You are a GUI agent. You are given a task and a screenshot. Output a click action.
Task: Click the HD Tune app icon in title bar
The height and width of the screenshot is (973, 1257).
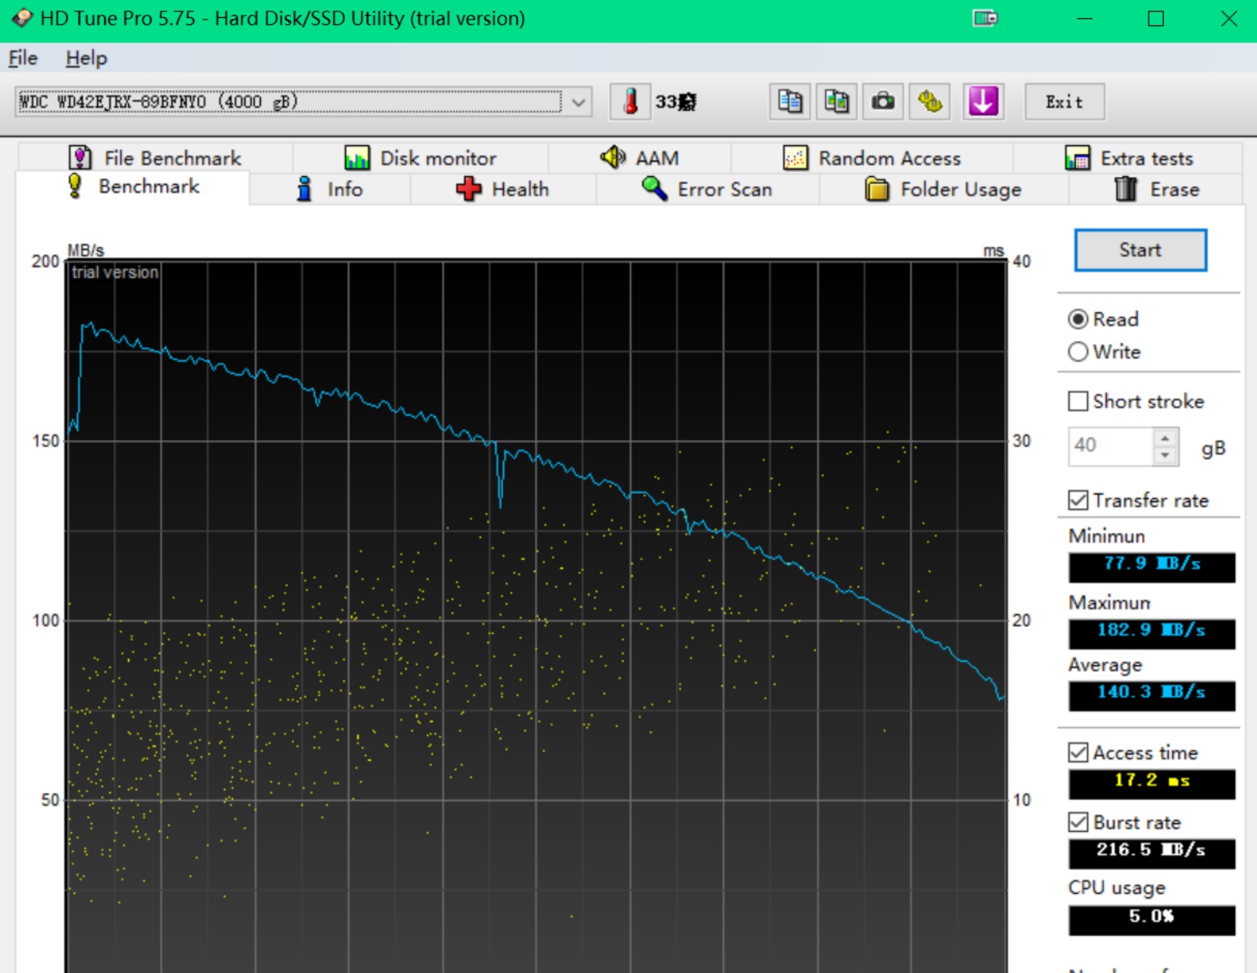point(22,18)
